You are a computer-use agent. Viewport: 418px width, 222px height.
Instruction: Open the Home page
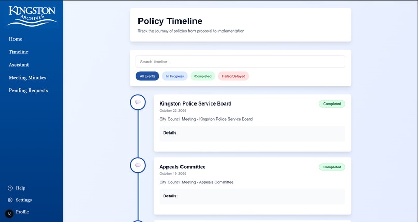click(16, 39)
